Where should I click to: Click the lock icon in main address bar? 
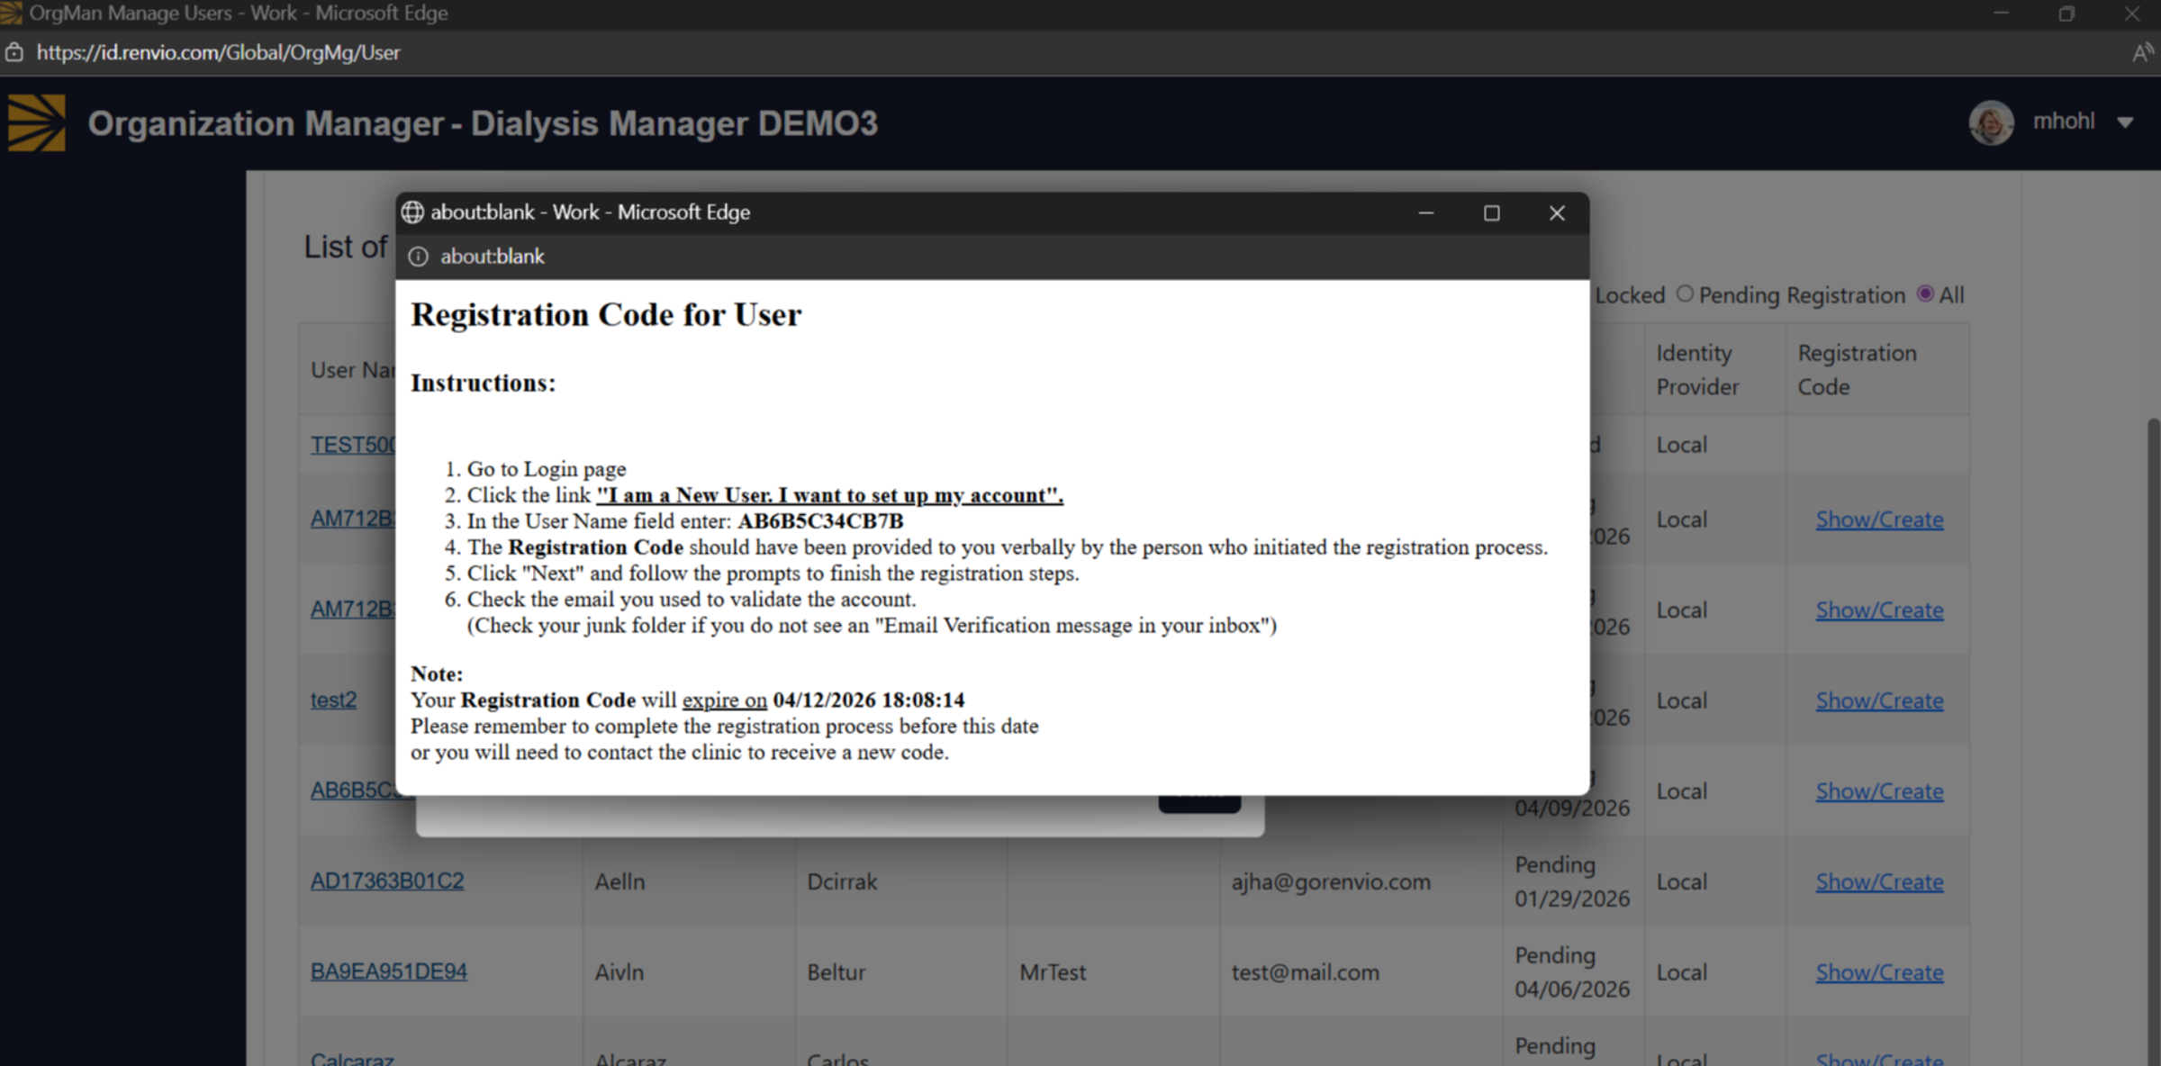point(14,52)
